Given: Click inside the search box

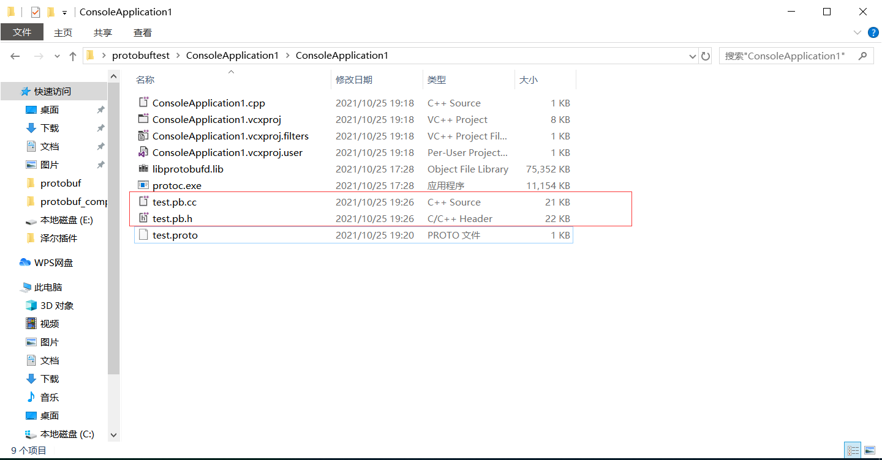Looking at the screenshot, I should (790, 56).
